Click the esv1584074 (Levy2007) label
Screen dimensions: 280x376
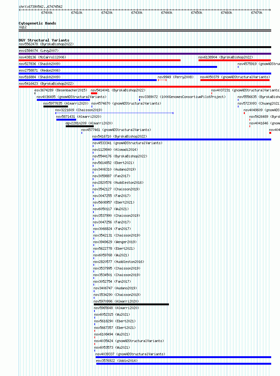[x=39, y=51]
